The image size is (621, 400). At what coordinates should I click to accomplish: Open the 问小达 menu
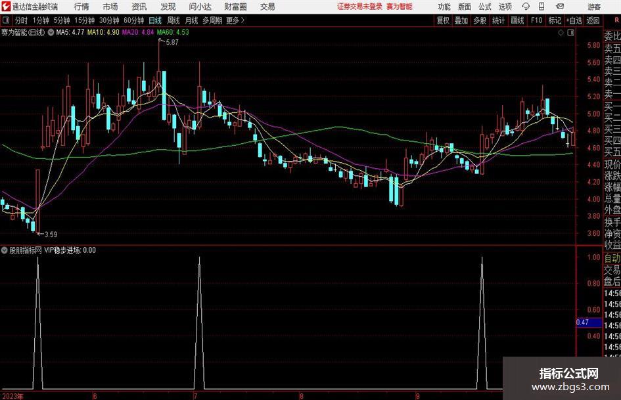tap(200, 7)
